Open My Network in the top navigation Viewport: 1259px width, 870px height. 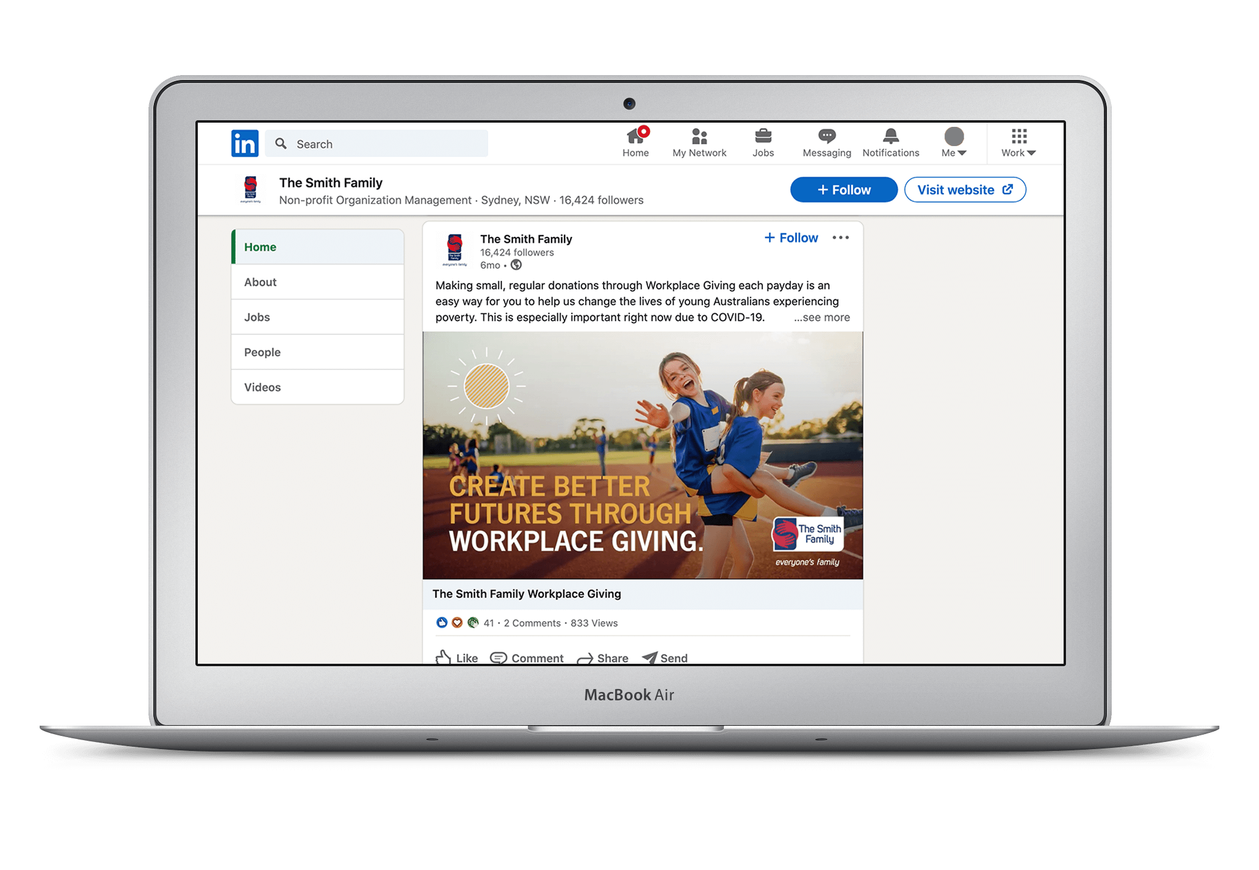pos(699,142)
